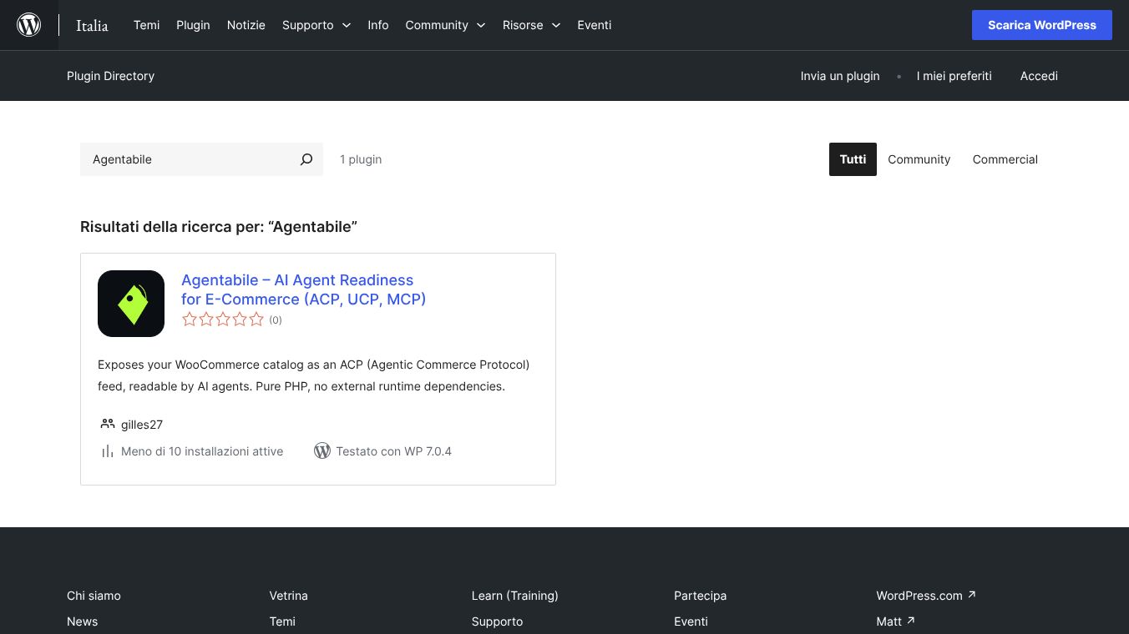Select the Community filter tab

click(x=919, y=159)
